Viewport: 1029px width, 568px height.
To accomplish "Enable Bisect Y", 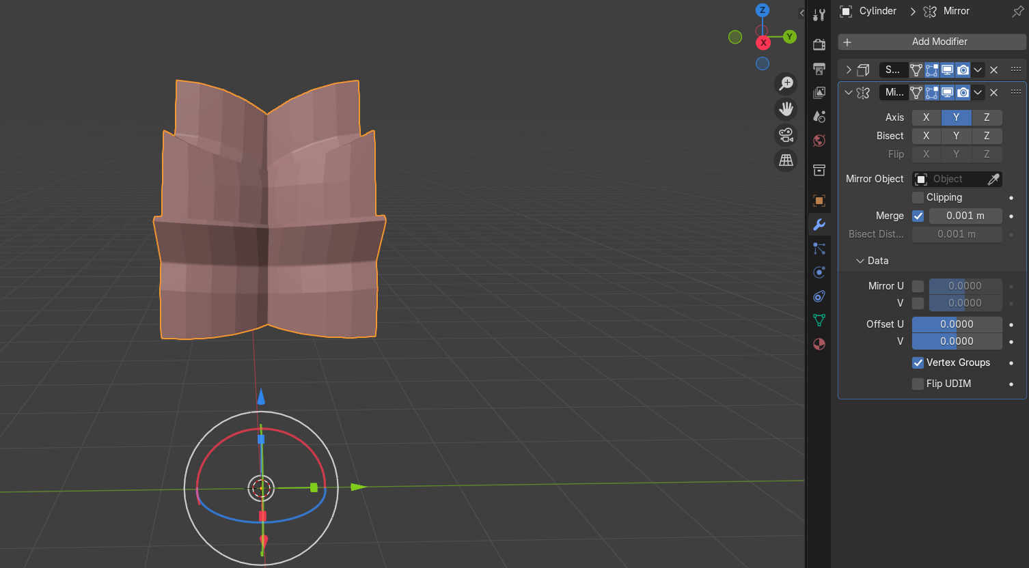I will coord(957,136).
